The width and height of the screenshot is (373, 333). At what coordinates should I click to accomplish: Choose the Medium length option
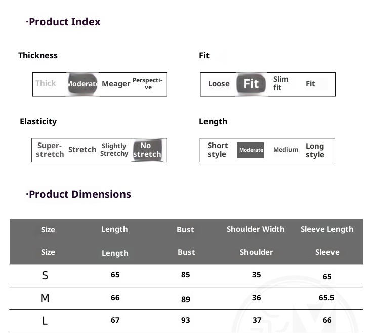[x=286, y=150]
